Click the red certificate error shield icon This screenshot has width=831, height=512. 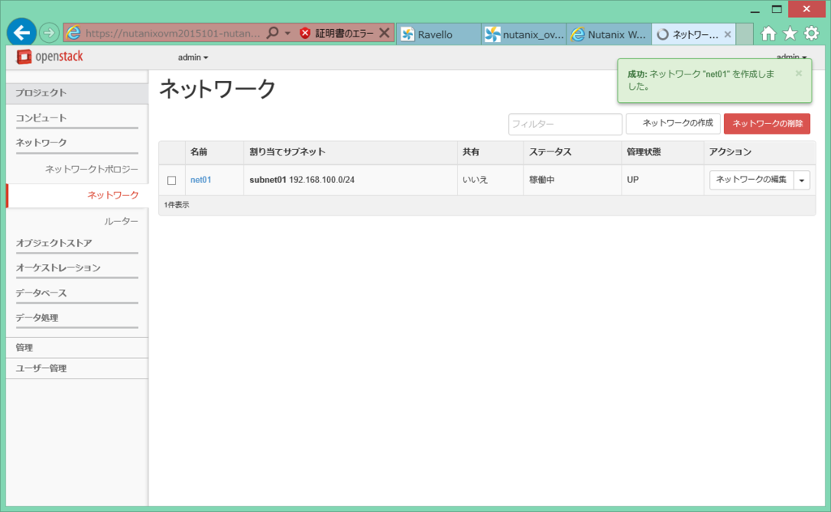[x=305, y=33]
